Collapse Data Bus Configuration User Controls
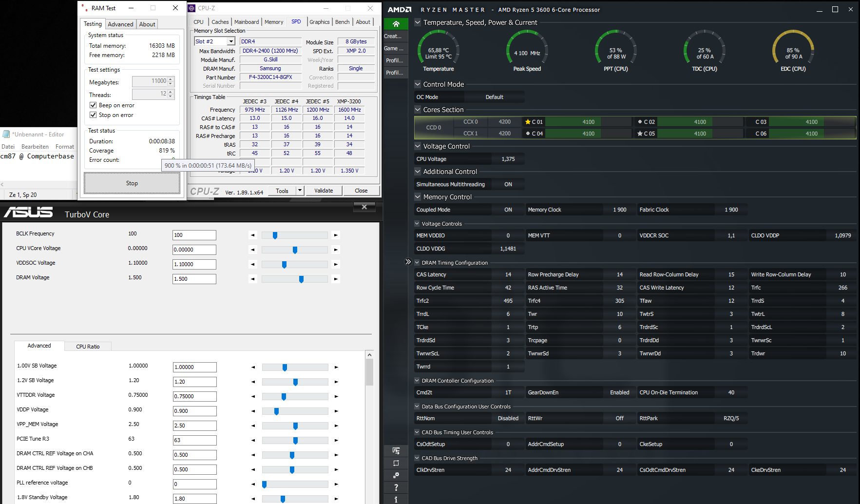Screen dimensions: 860x504 click(417, 407)
